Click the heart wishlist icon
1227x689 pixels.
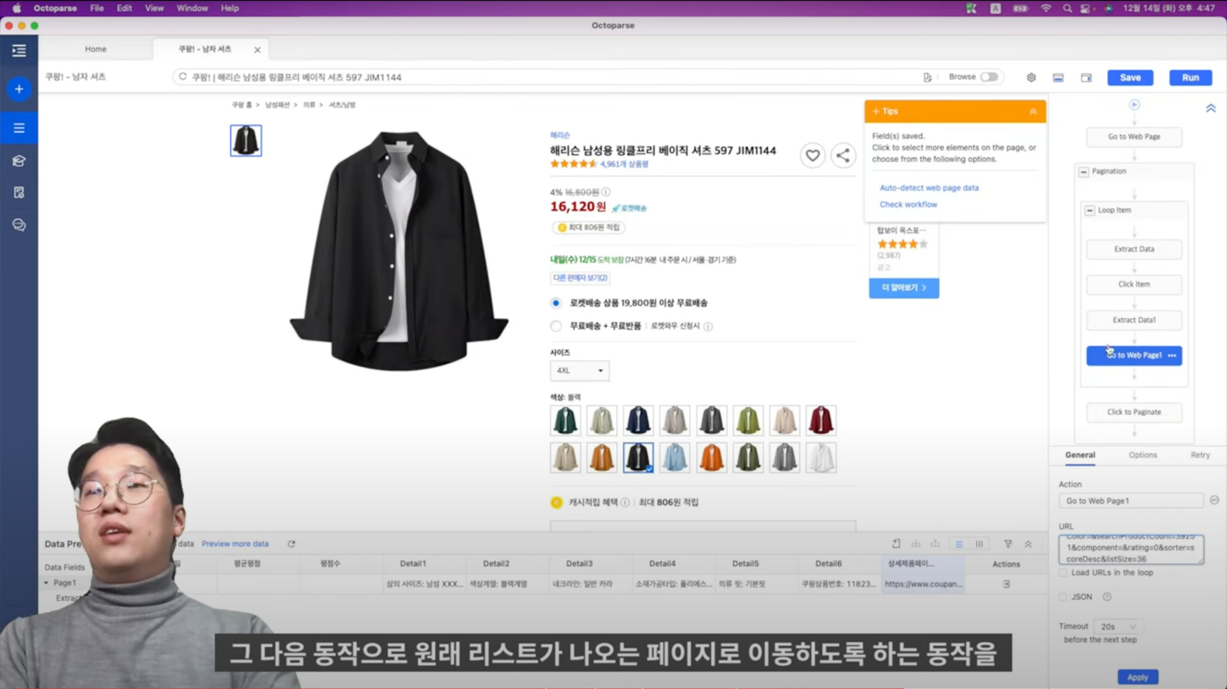pos(812,156)
